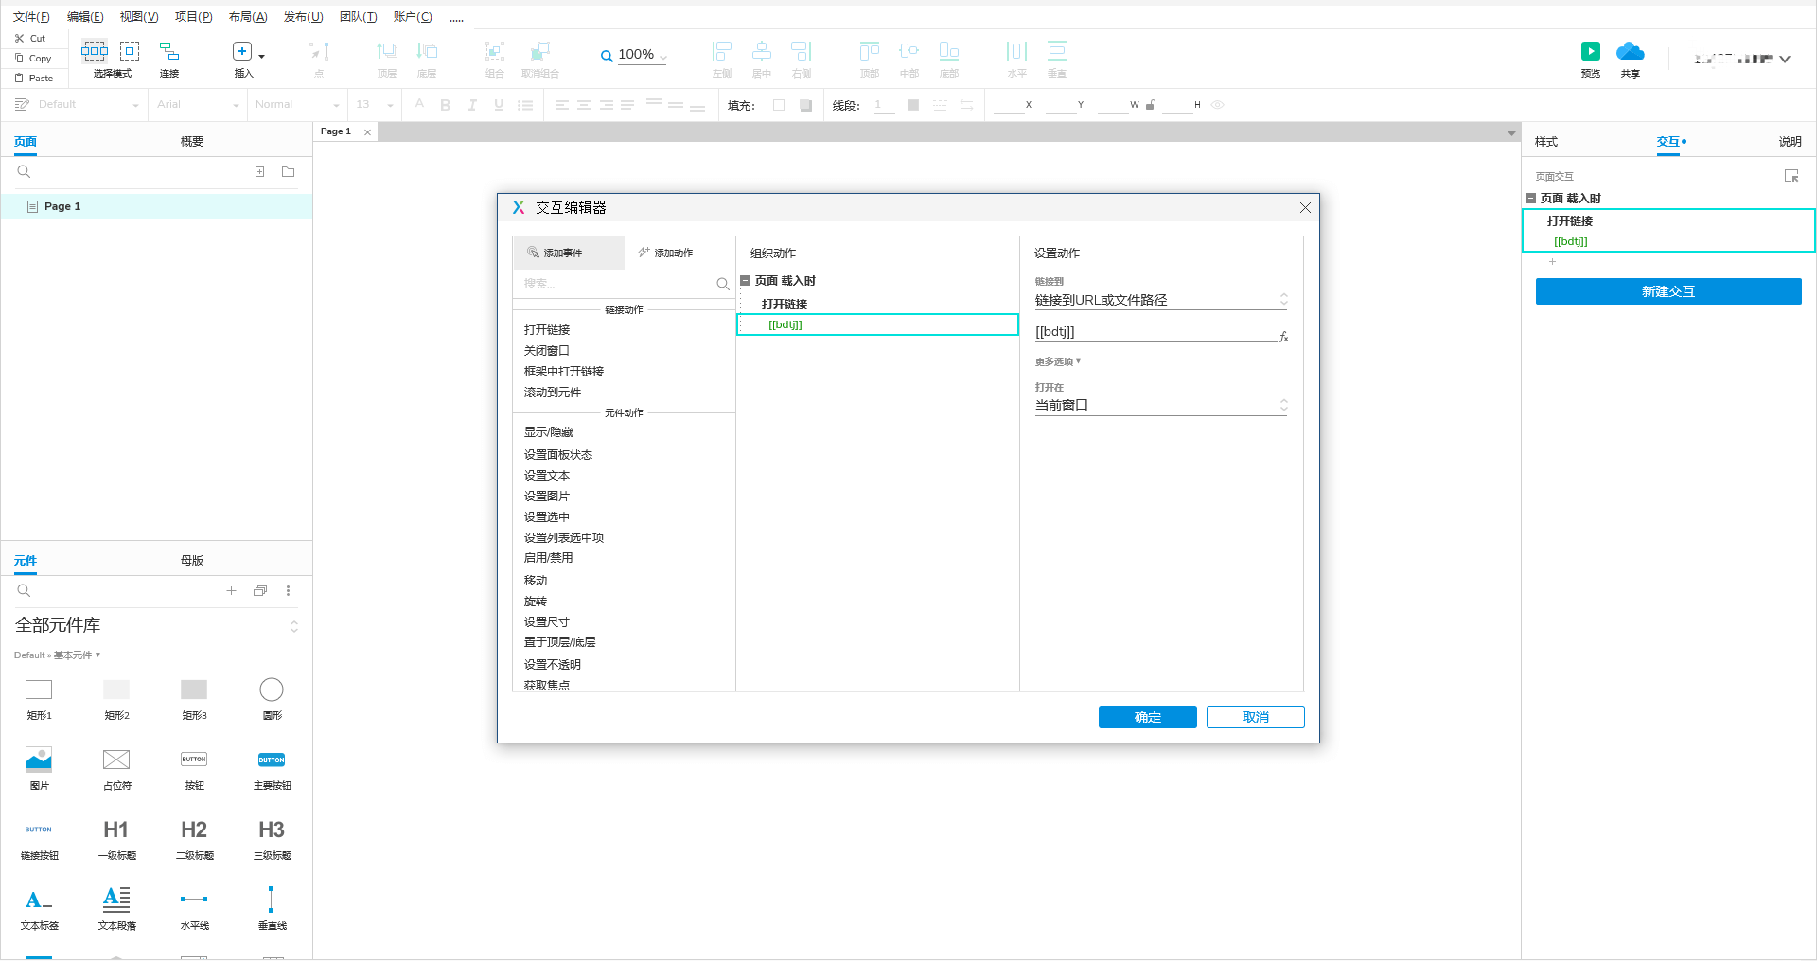Click the 水平 distribute horizontally icon
Screen dimensions: 1817x961
point(1017,51)
